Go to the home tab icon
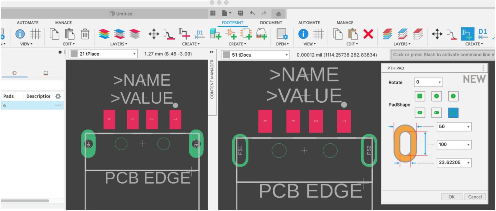496x211 pixels. [x=278, y=14]
